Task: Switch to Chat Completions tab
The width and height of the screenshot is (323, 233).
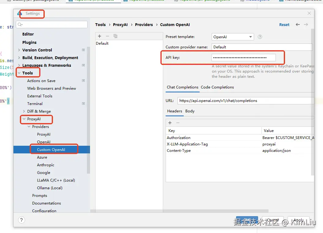Action: point(182,87)
